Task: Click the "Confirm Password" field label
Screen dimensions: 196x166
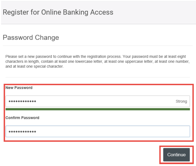Action: click(x=22, y=118)
